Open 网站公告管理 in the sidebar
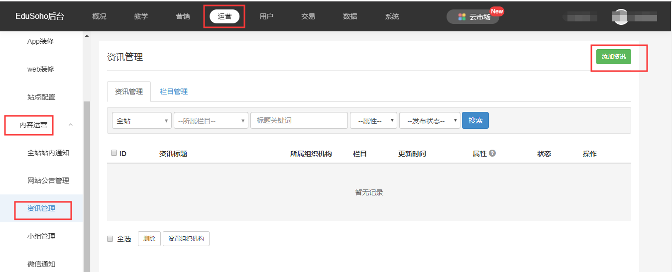 click(x=48, y=181)
